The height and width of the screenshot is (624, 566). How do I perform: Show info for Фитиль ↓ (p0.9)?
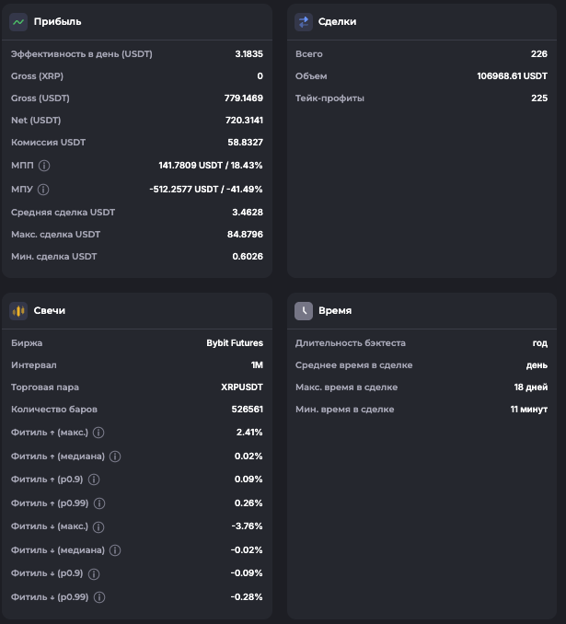[94, 573]
